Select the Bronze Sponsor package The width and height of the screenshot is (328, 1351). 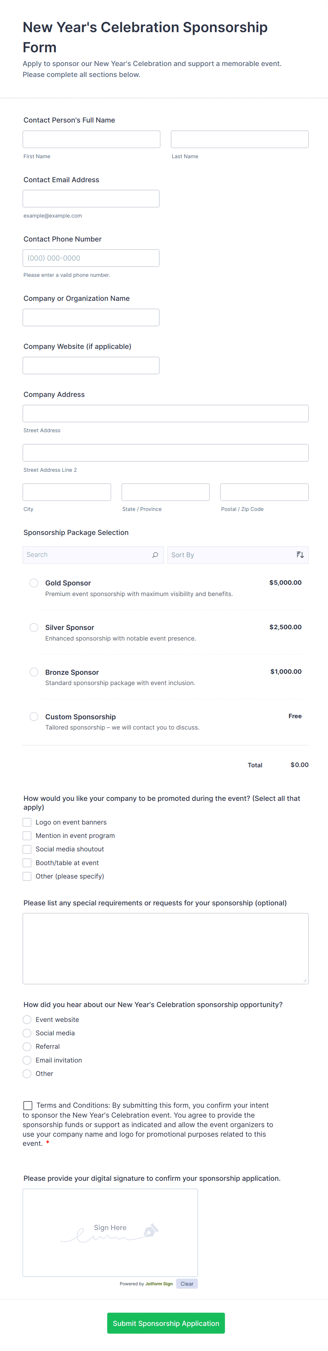(x=34, y=672)
